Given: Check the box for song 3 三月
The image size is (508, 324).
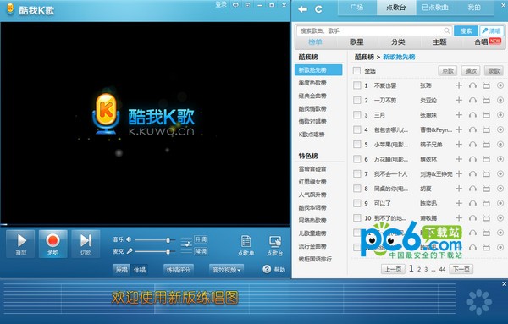Looking at the screenshot, I should click(356, 115).
